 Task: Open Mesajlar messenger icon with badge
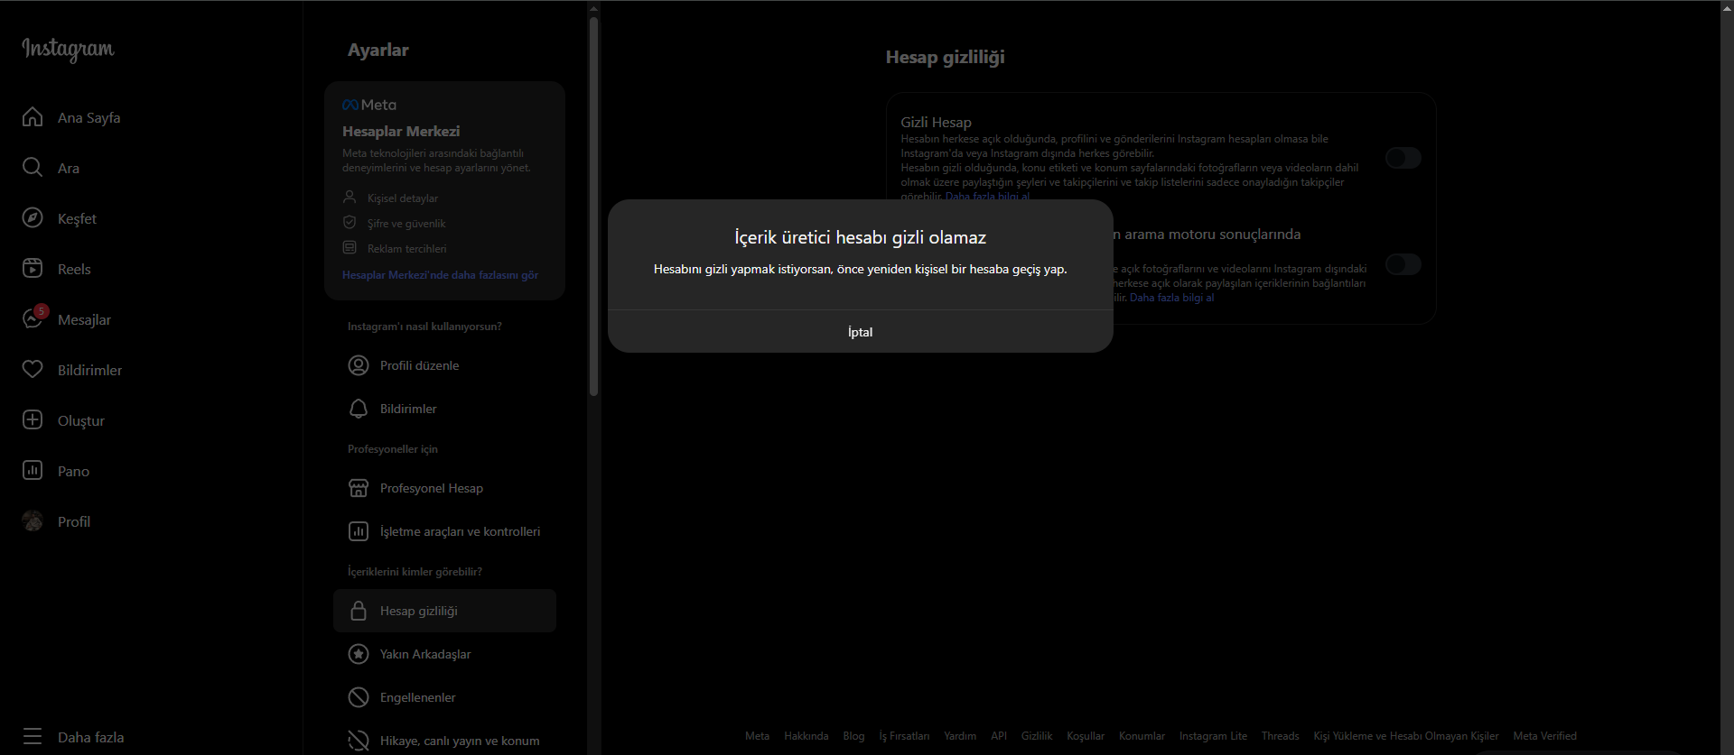(34, 318)
